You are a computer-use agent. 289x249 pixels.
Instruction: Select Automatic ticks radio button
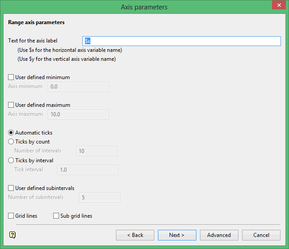click(x=11, y=133)
